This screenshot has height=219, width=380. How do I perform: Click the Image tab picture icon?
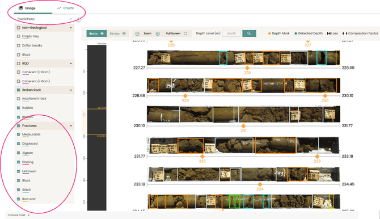(20, 8)
